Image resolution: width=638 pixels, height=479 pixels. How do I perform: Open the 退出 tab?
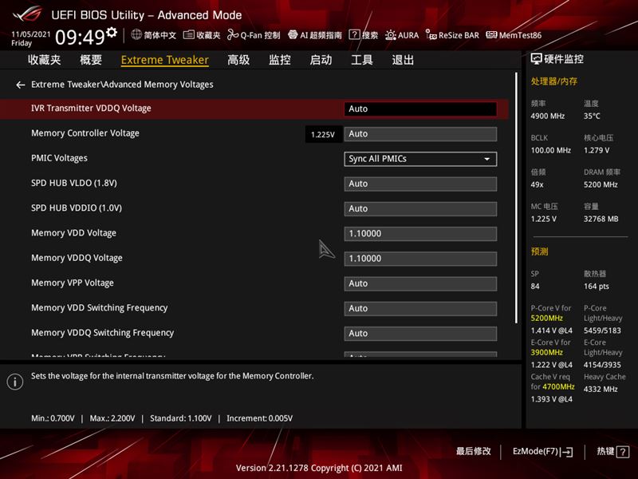403,60
